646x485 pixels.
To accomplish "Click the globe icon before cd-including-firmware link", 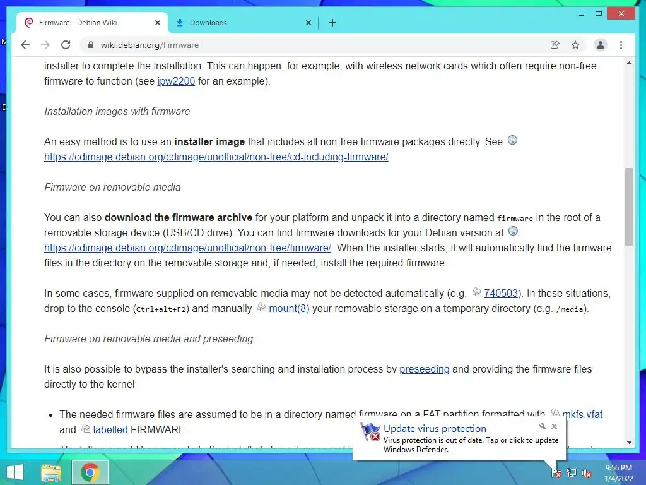I will click(512, 140).
